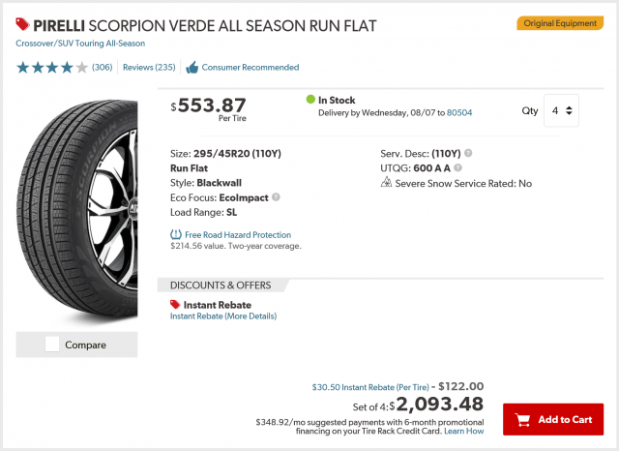Image resolution: width=619 pixels, height=451 pixels.
Task: Click the red Instant Rebate tag icon
Action: tap(175, 305)
